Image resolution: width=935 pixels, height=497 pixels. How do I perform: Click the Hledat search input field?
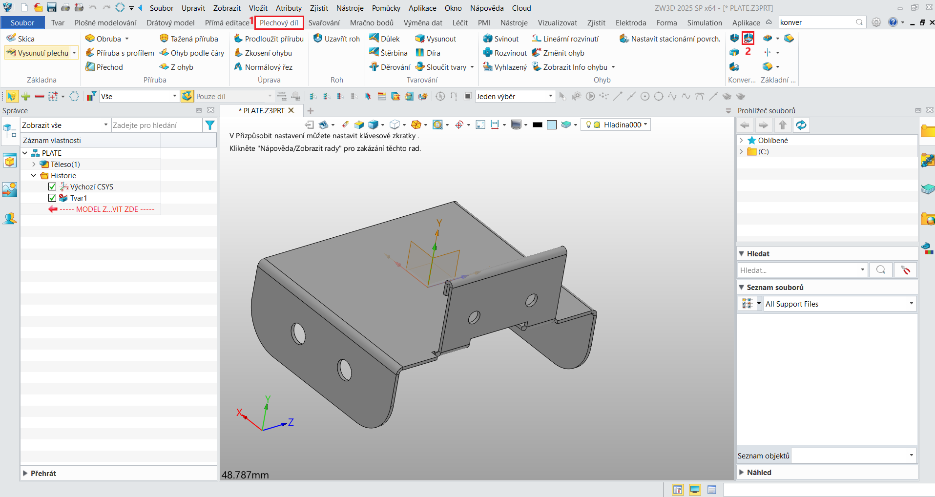[798, 270]
